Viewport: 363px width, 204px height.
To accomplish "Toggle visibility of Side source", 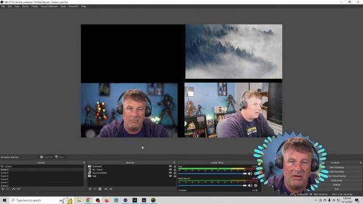I will click(170, 176).
